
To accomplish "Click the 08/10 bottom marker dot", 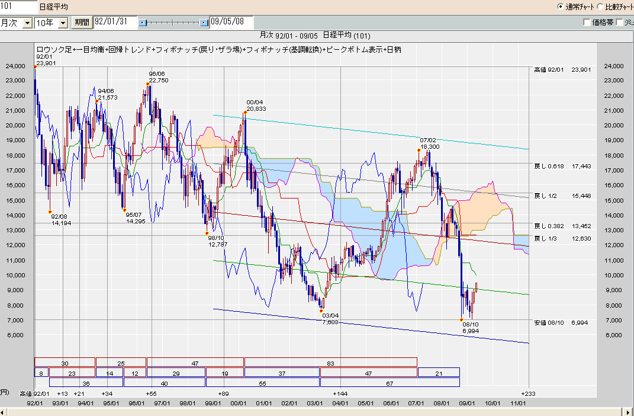I will [461, 319].
